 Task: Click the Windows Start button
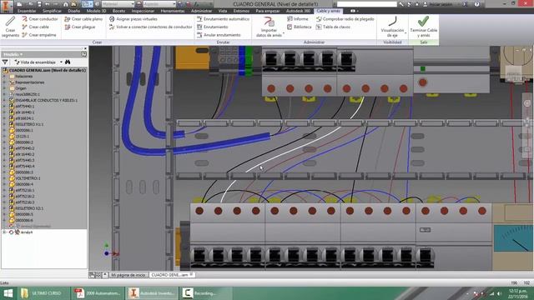point(8,293)
